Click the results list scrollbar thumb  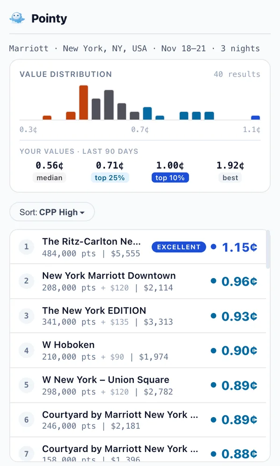coord(268,249)
